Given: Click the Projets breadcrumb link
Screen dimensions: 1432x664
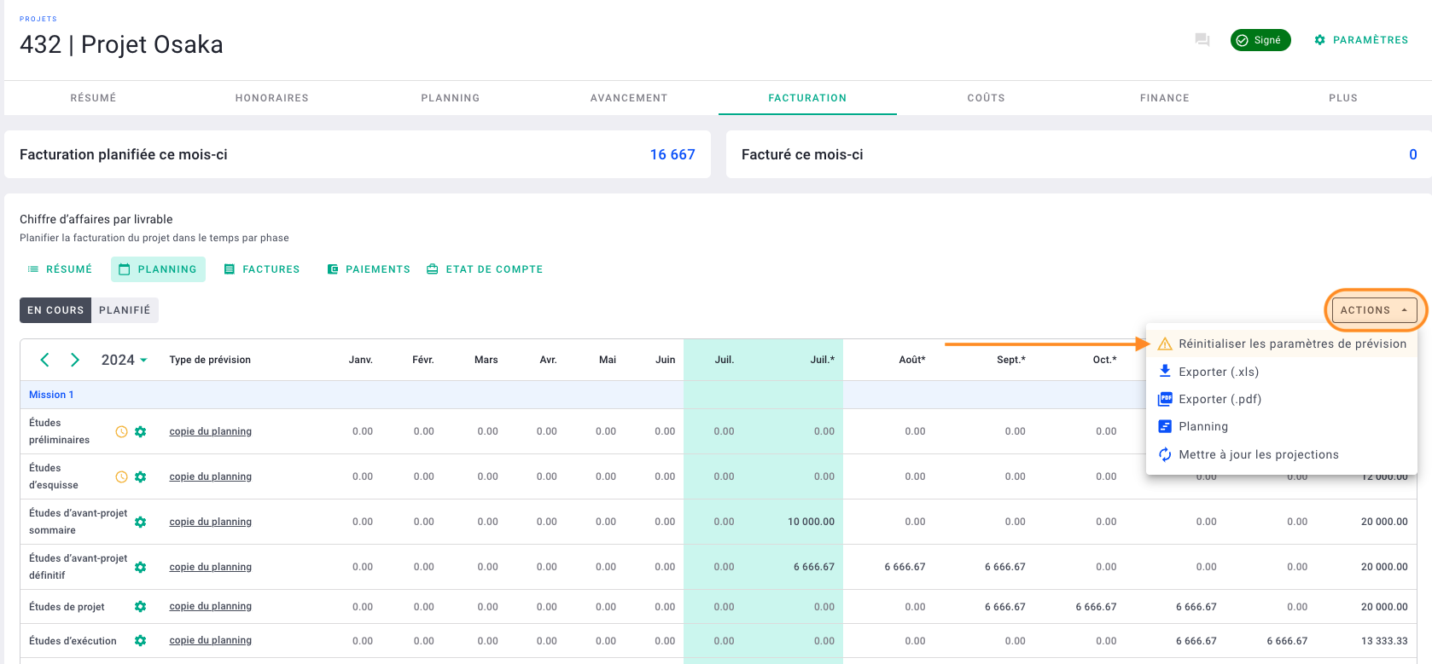Looking at the screenshot, I should [x=38, y=19].
